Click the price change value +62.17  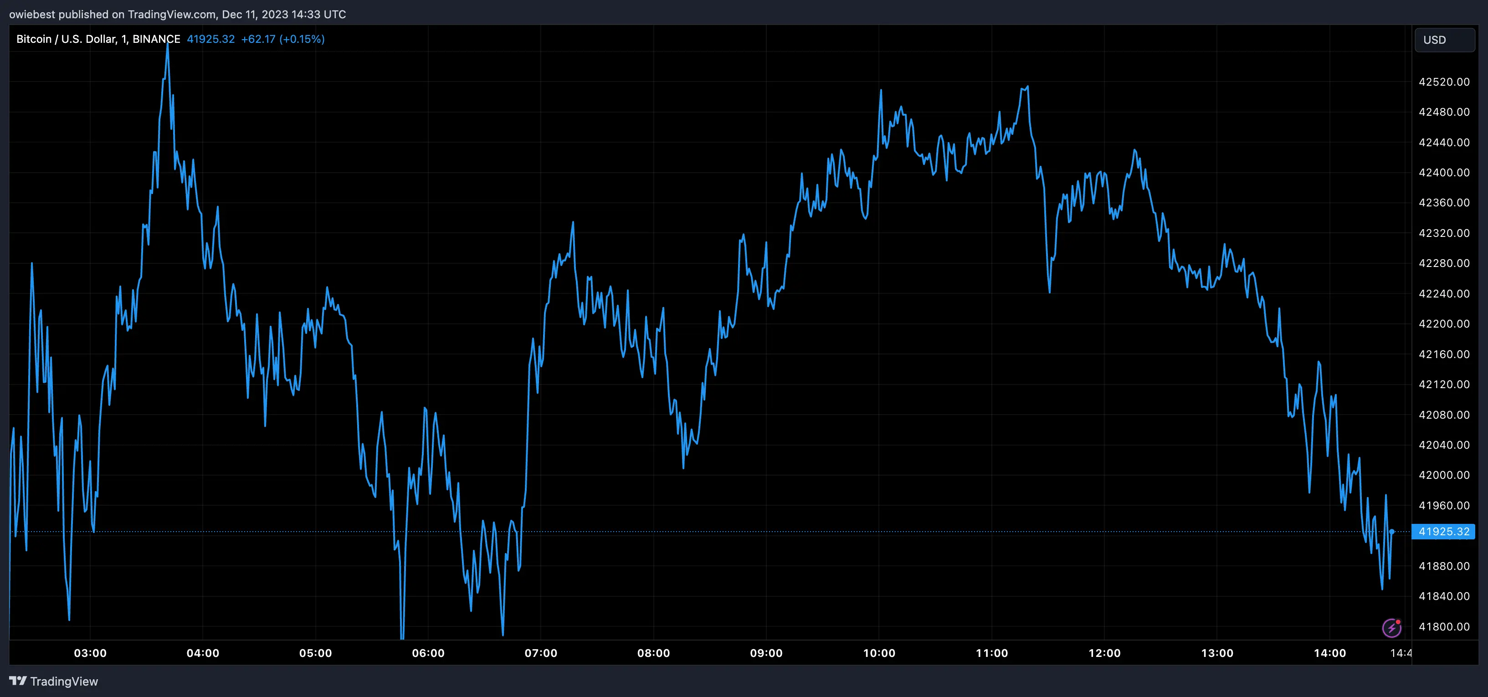257,39
